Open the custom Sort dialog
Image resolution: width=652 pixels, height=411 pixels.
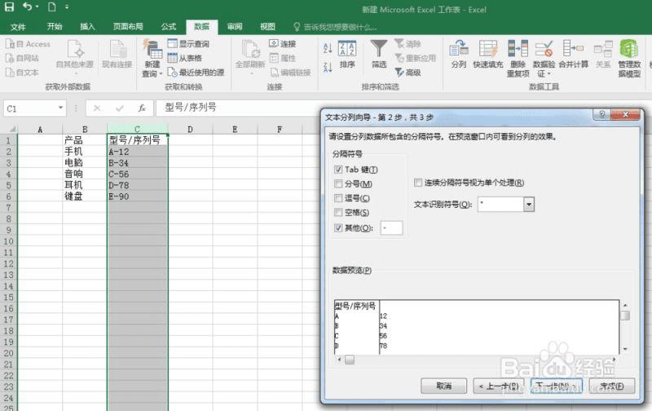[347, 54]
